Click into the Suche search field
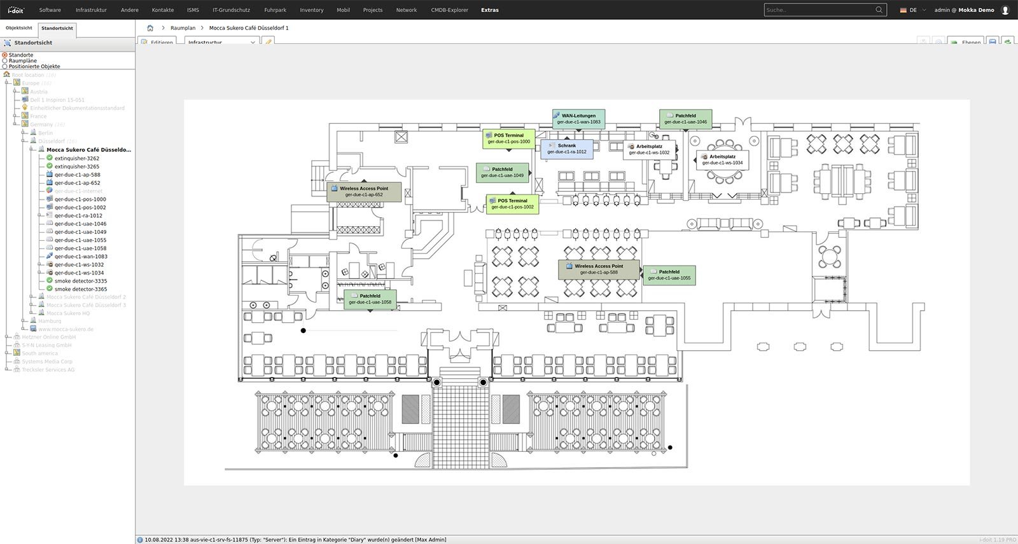 [x=818, y=10]
